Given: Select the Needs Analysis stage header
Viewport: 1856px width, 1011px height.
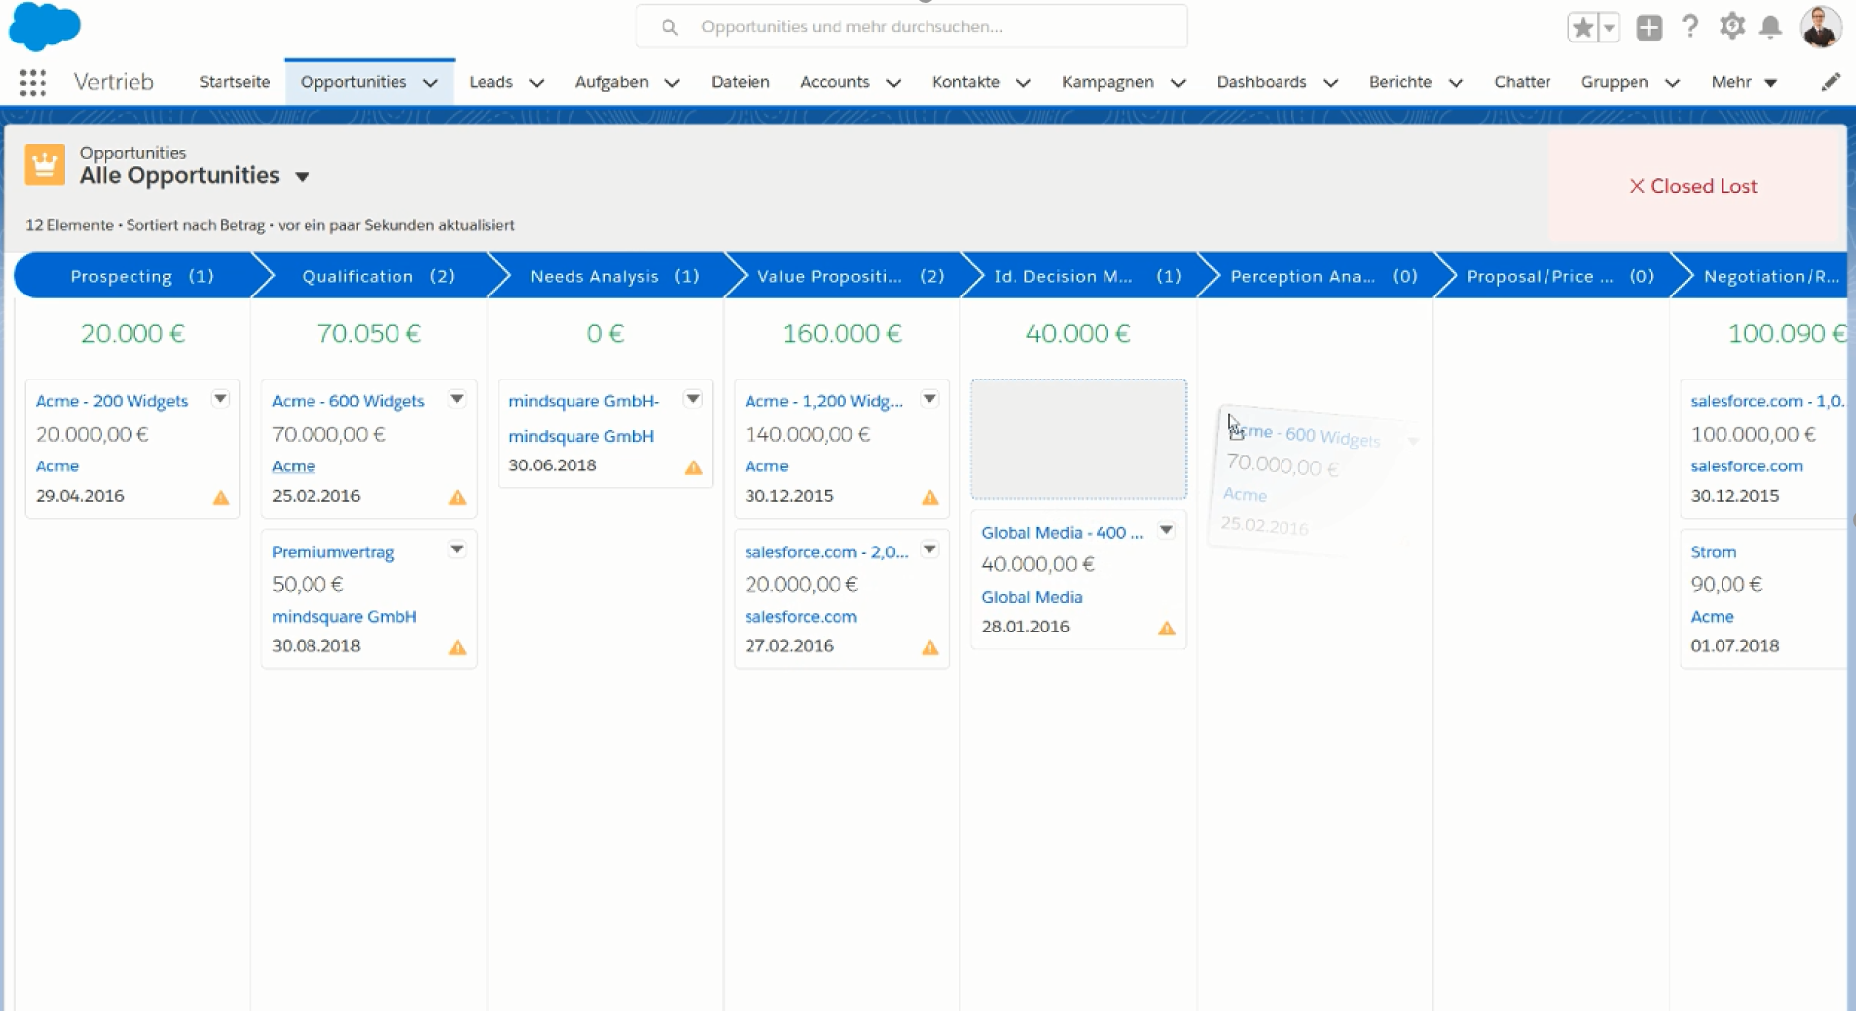Looking at the screenshot, I should click(614, 276).
